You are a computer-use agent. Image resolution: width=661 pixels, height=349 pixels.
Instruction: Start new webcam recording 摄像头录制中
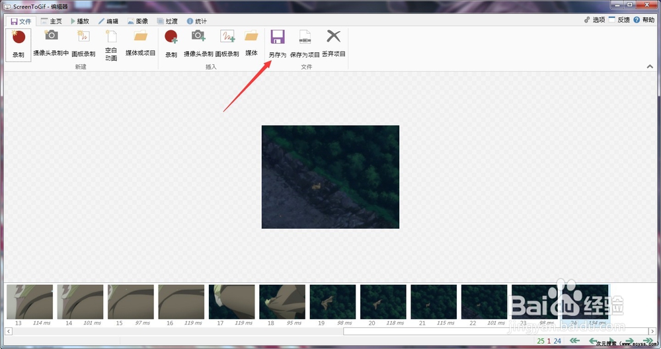pyautogui.click(x=51, y=44)
